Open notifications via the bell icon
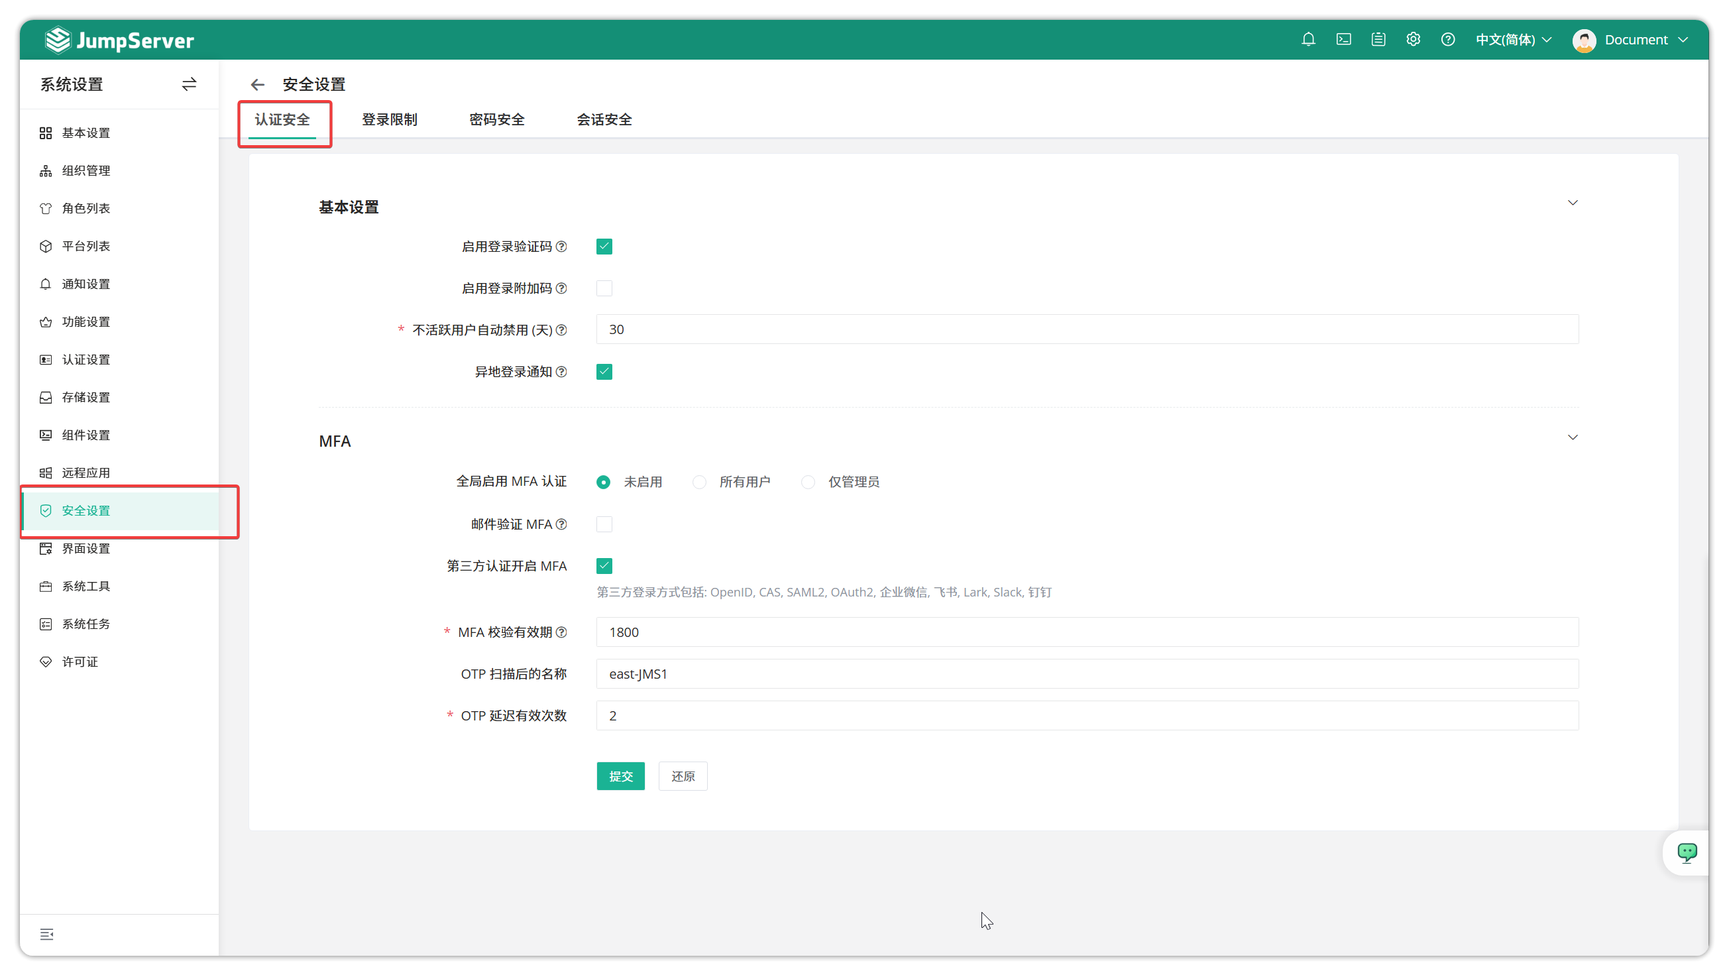 [x=1308, y=40]
